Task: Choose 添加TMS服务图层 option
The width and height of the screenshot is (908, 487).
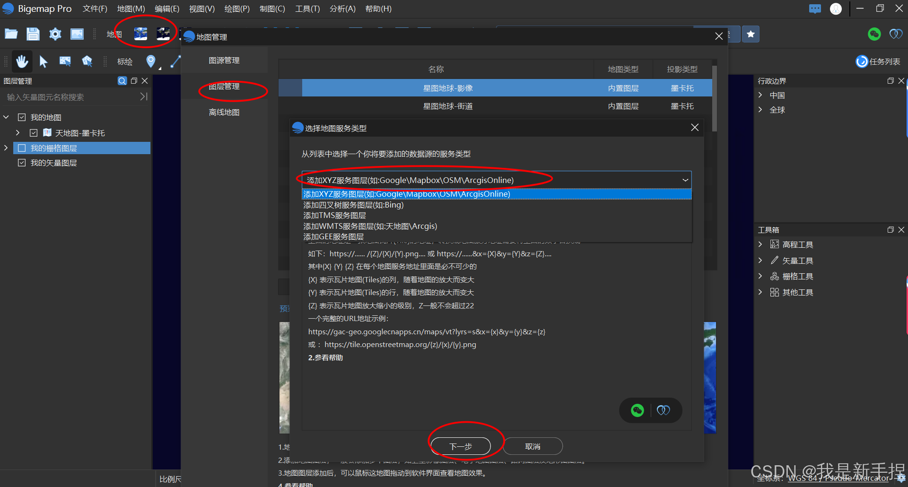Action: click(x=497, y=216)
